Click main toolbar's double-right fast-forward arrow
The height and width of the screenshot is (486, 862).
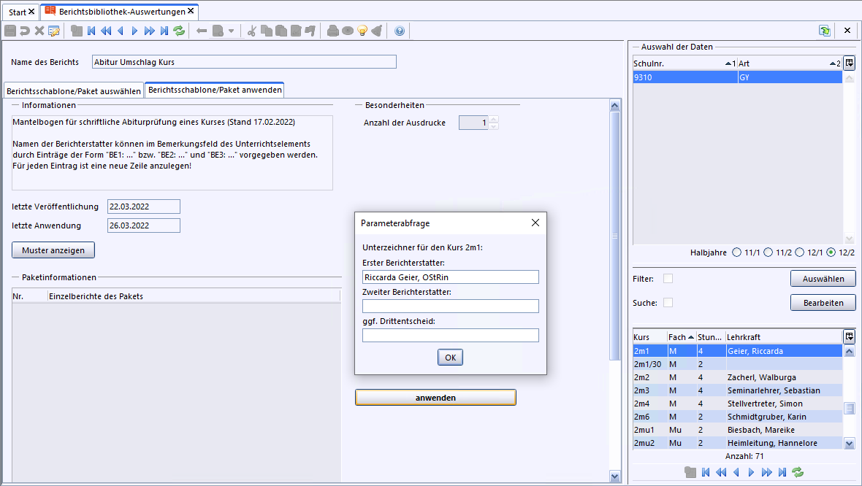pyautogui.click(x=150, y=31)
